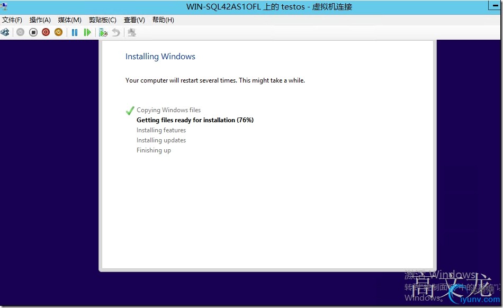Open the 查看(V) menu
The image size is (503, 308).
(134, 20)
